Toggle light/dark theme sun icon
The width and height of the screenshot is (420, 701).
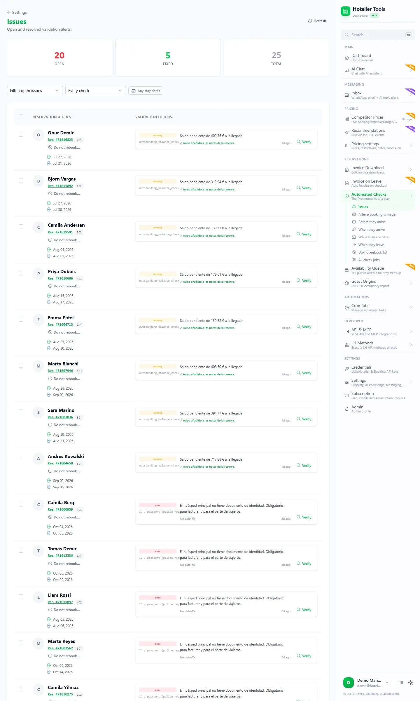tap(411, 683)
